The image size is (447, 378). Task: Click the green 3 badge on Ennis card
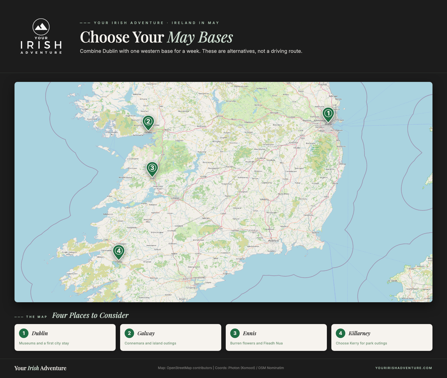click(x=235, y=333)
